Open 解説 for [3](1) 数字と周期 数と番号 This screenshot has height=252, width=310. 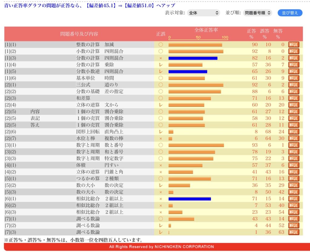[x=293, y=145]
